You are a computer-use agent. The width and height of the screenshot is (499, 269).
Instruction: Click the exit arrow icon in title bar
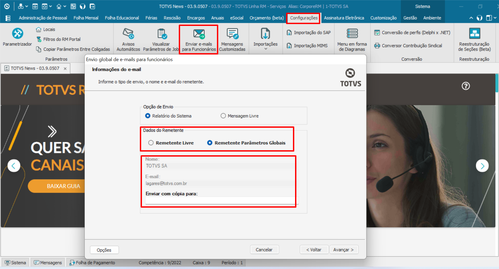point(92,6)
